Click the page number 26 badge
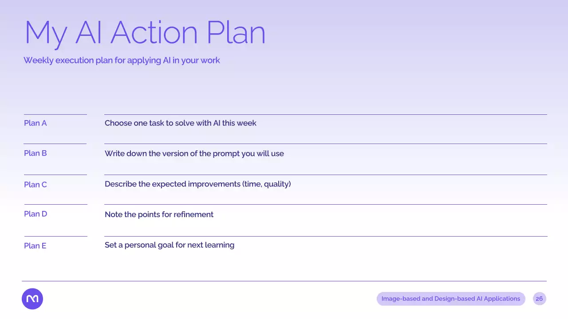This screenshot has height=319, width=568. (539, 299)
